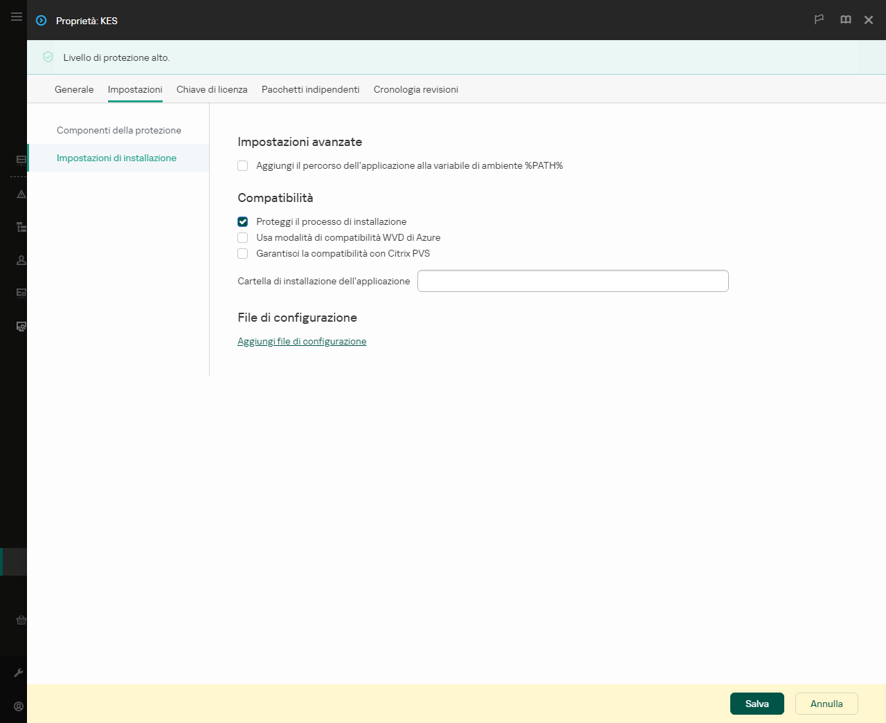Screen dimensions: 886x723
Task: Save changes with the Salva button
Action: 757,703
